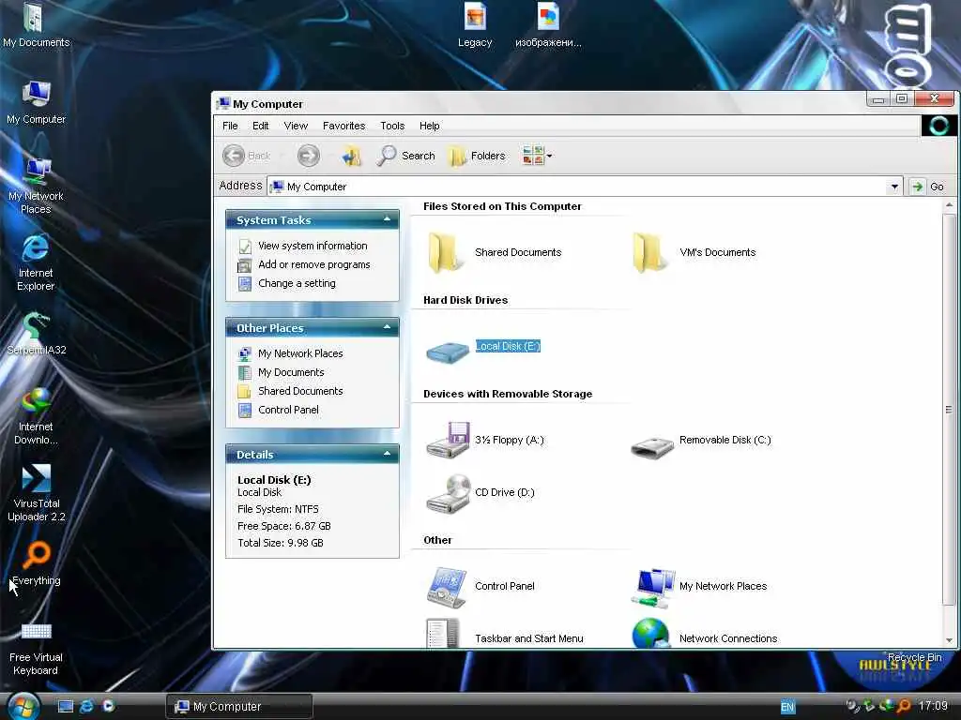Click the taskbar clock 17:09
961x720 pixels.
pos(933,706)
